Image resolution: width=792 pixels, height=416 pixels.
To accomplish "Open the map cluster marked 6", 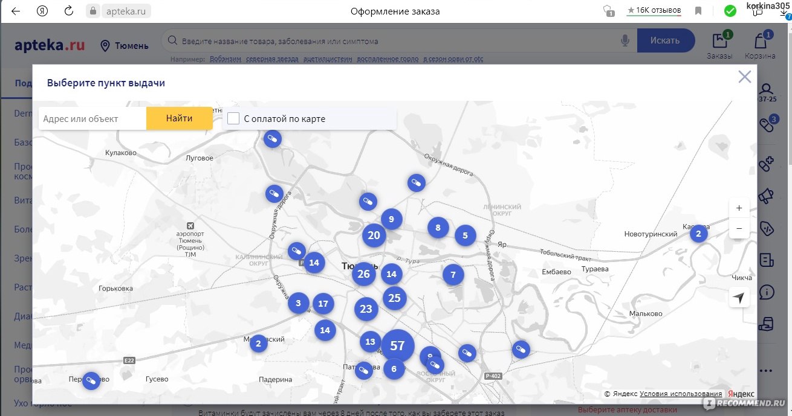I will pyautogui.click(x=394, y=369).
